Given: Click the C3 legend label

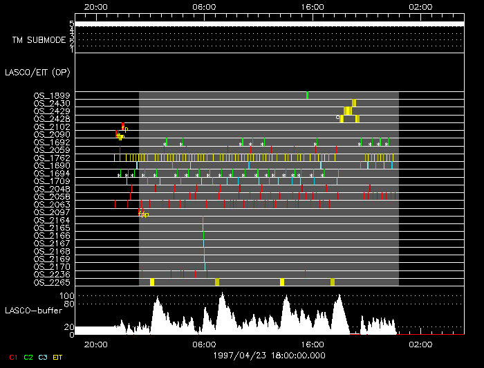Looking at the screenshot, I should coord(44,358).
